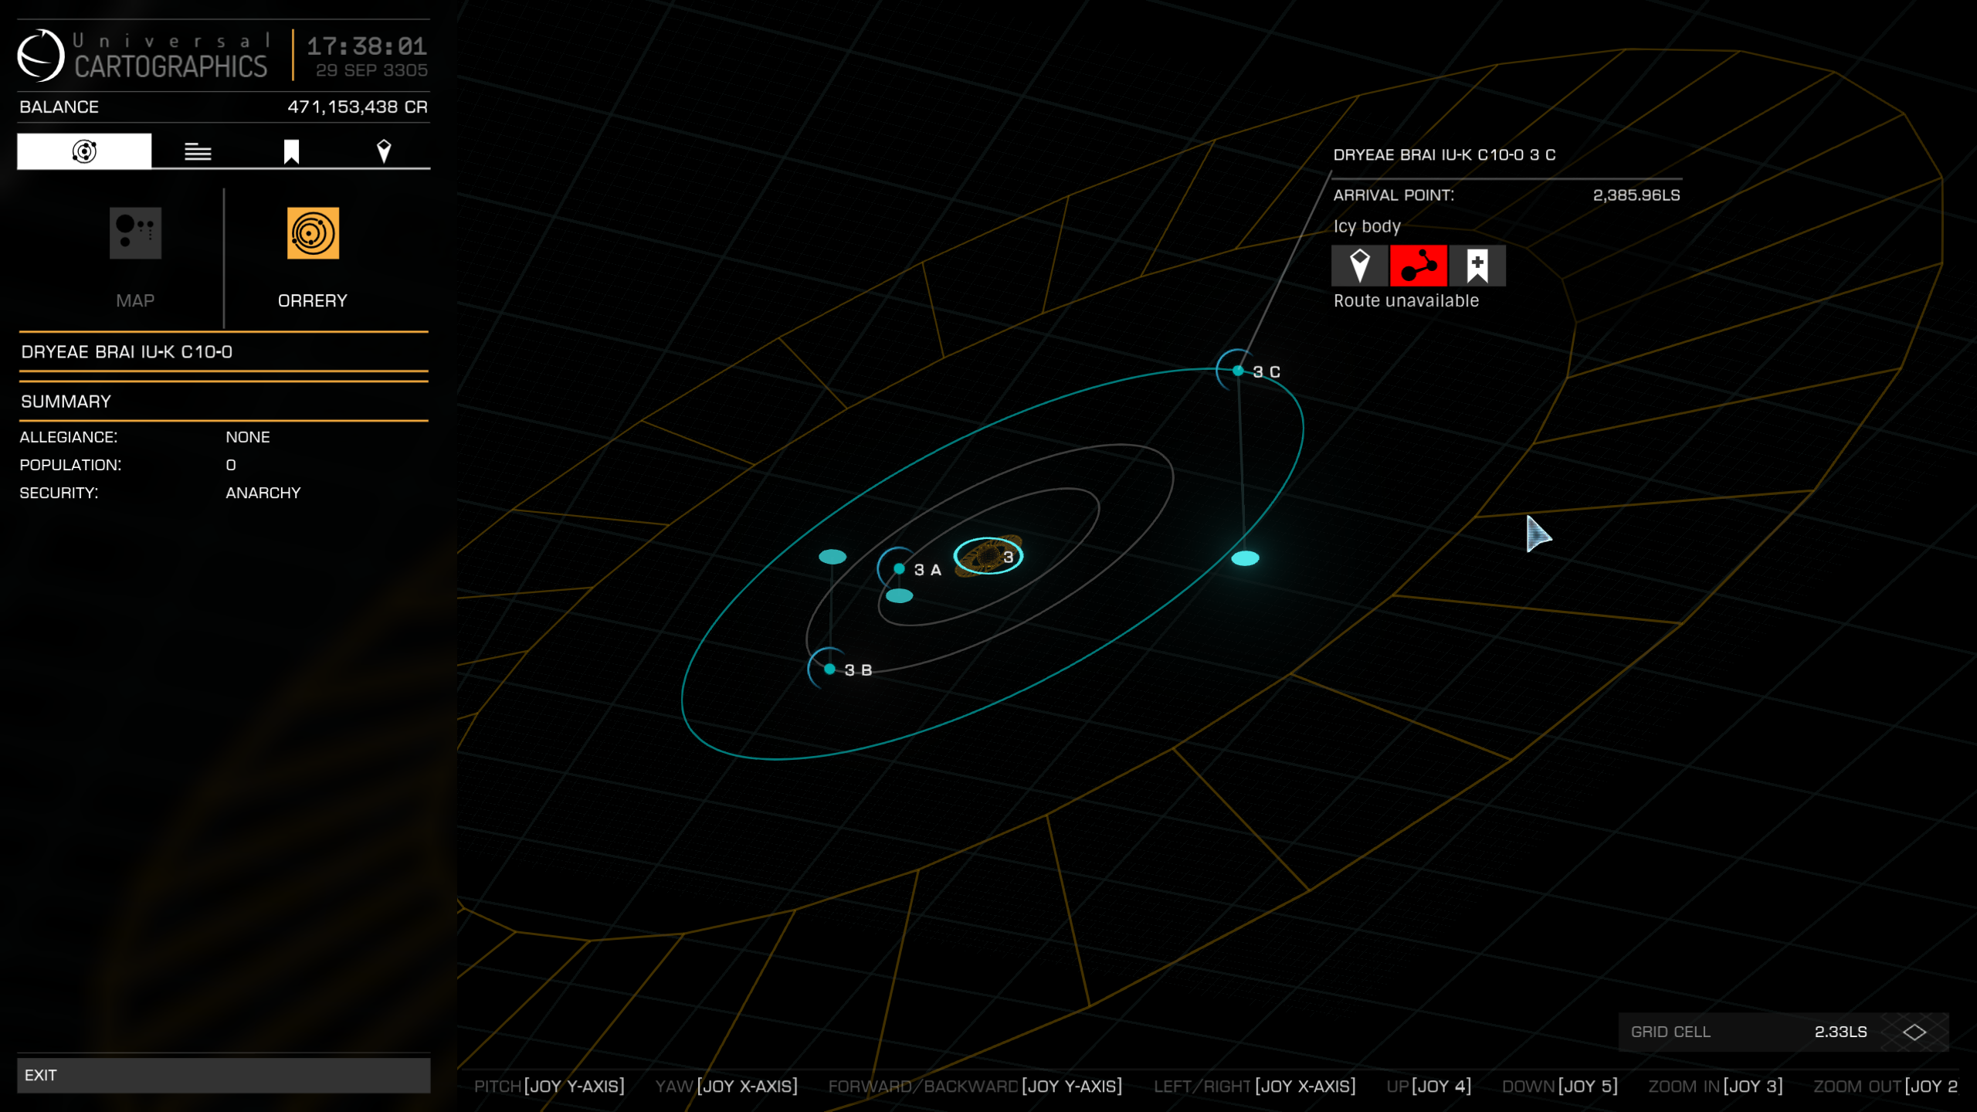1977x1112 pixels.
Task: Click the EXIT button
Action: 224,1075
